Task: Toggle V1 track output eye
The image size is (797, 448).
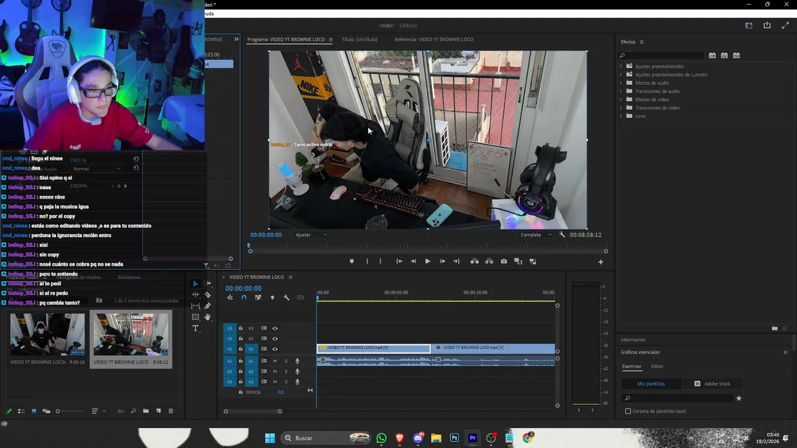Action: pos(275,349)
